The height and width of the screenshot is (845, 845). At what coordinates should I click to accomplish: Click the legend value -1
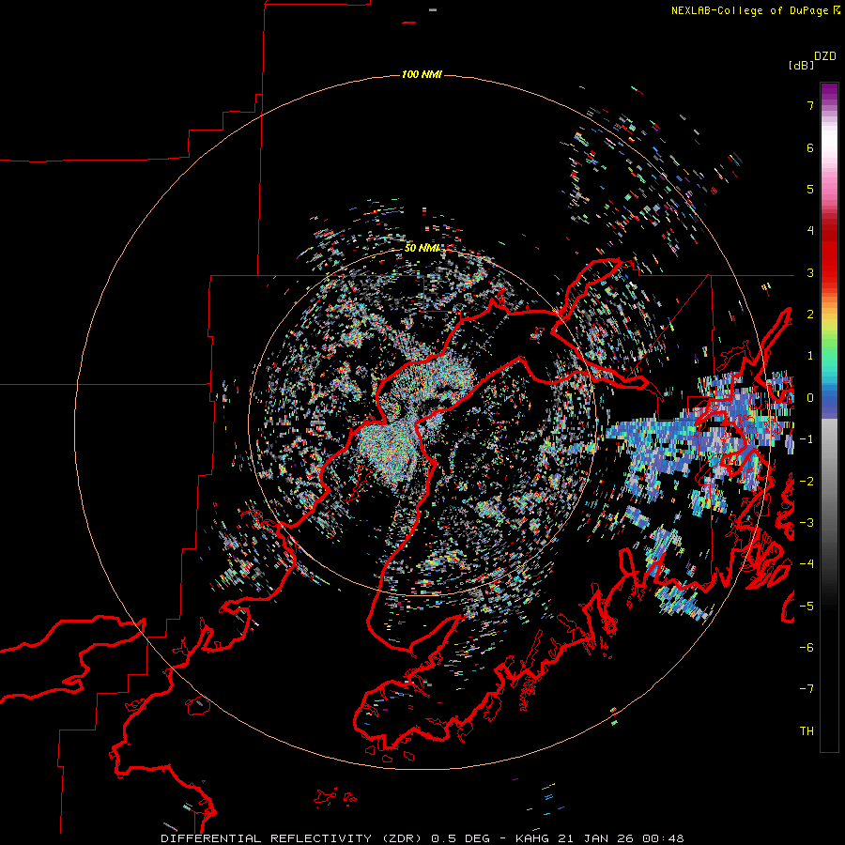point(807,439)
